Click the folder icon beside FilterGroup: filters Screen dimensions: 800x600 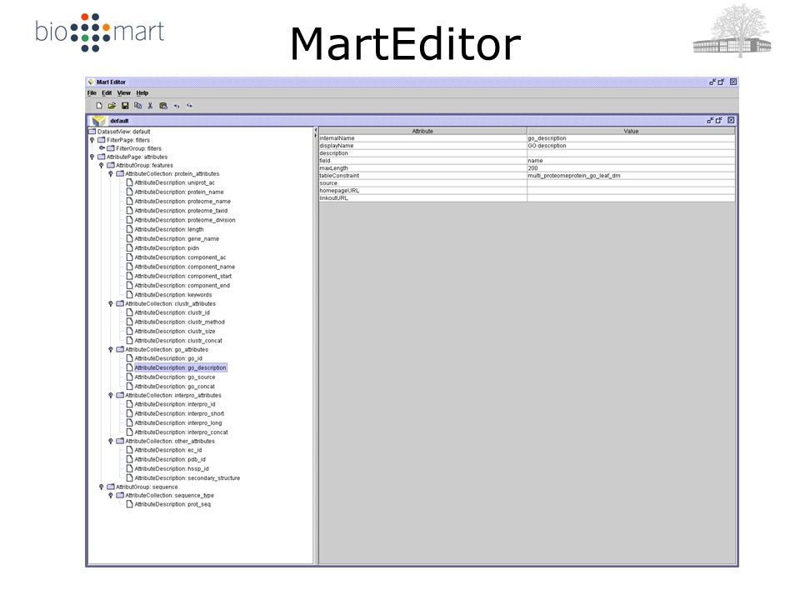[111, 148]
